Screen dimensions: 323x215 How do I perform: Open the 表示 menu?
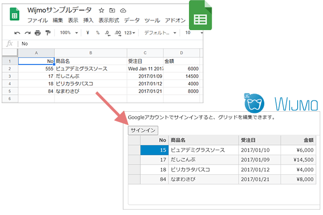coord(73,20)
